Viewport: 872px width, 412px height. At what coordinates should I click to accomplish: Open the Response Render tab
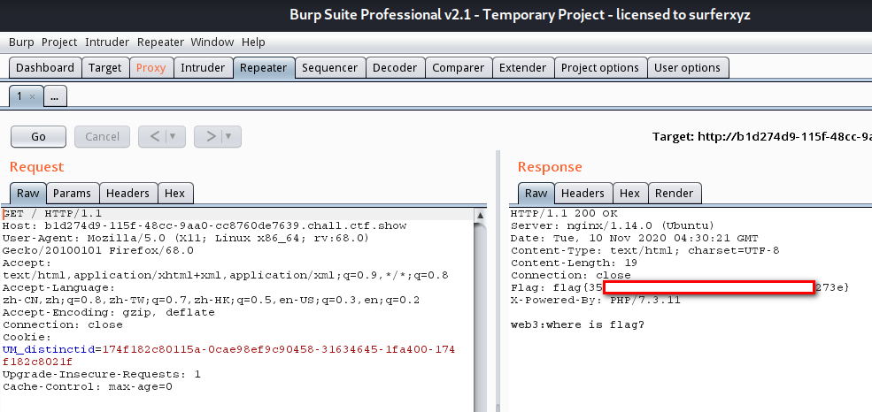point(675,194)
